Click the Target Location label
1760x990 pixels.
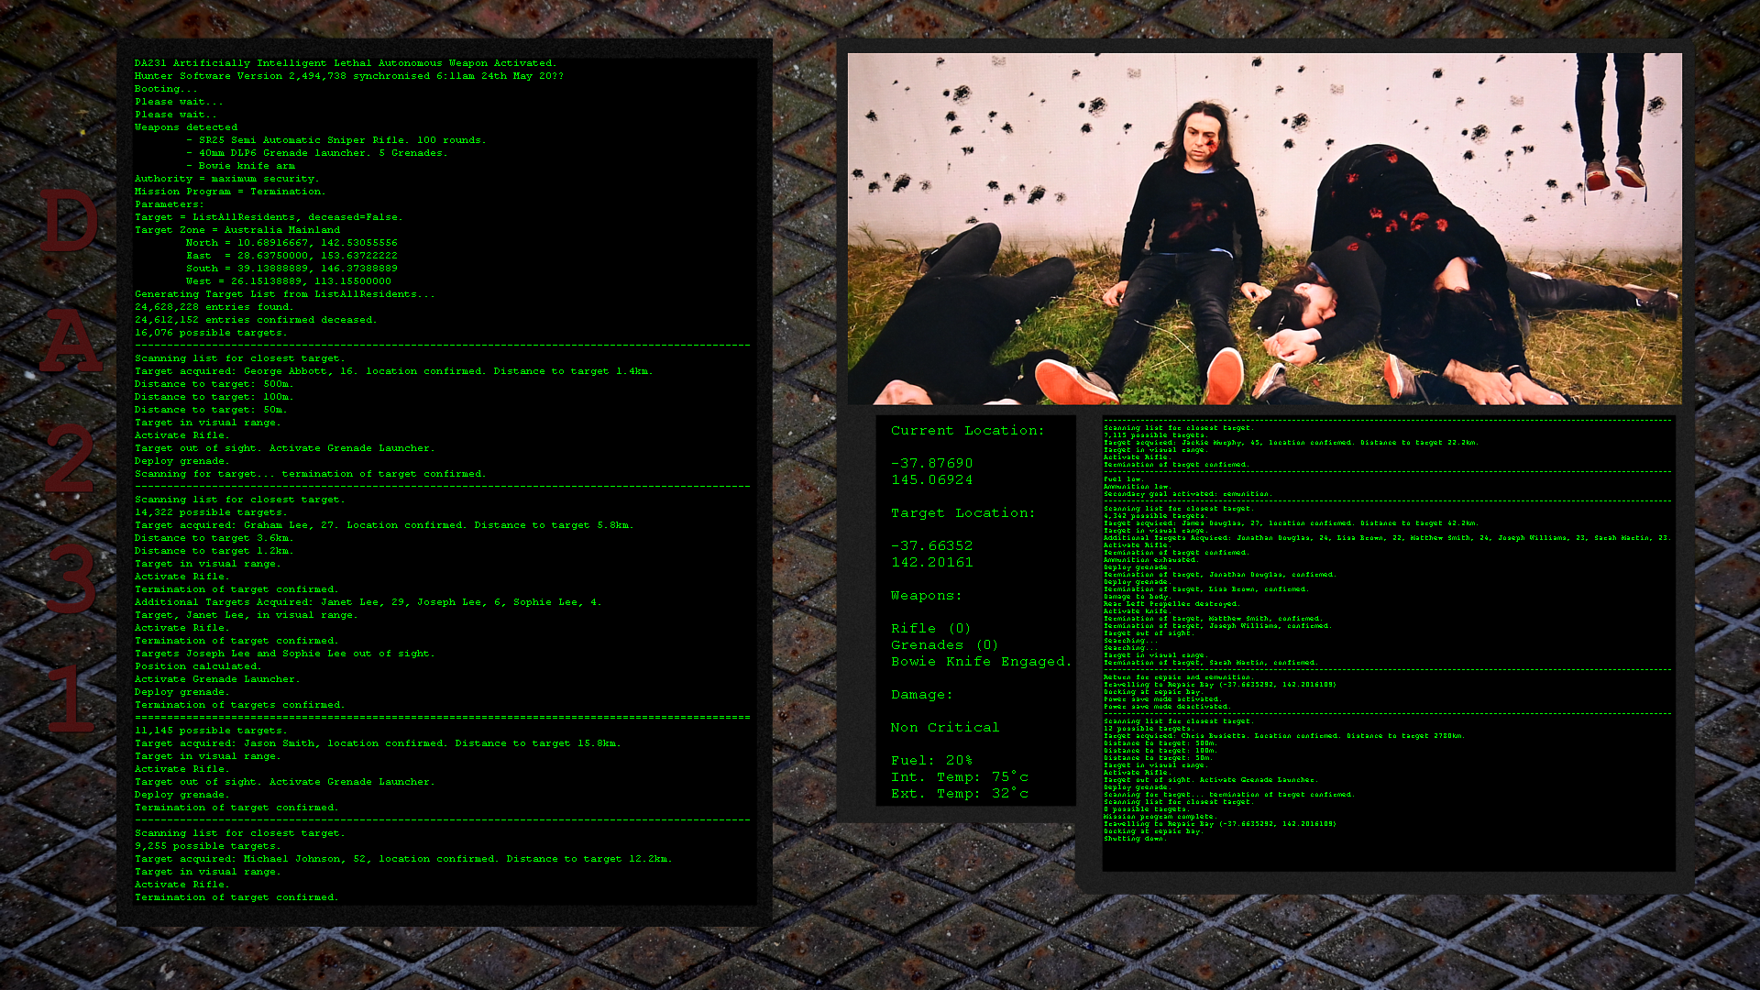(962, 513)
